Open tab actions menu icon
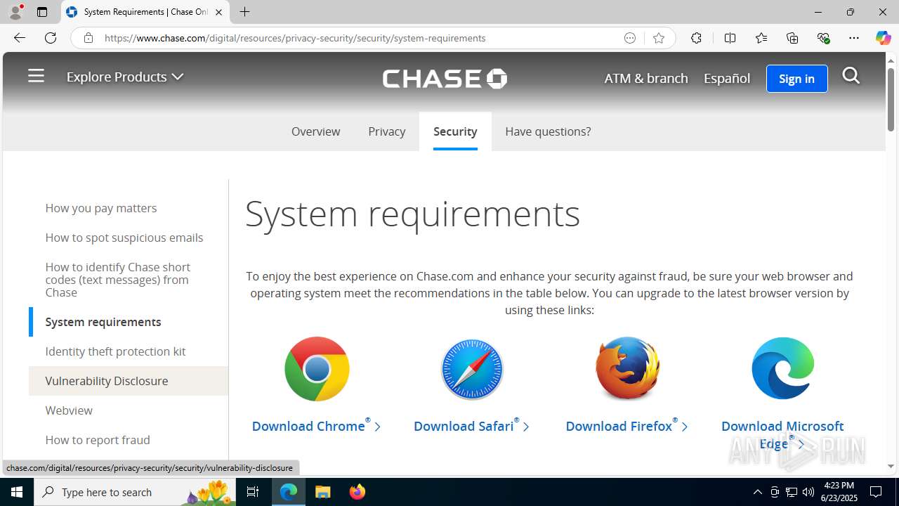 (42, 12)
